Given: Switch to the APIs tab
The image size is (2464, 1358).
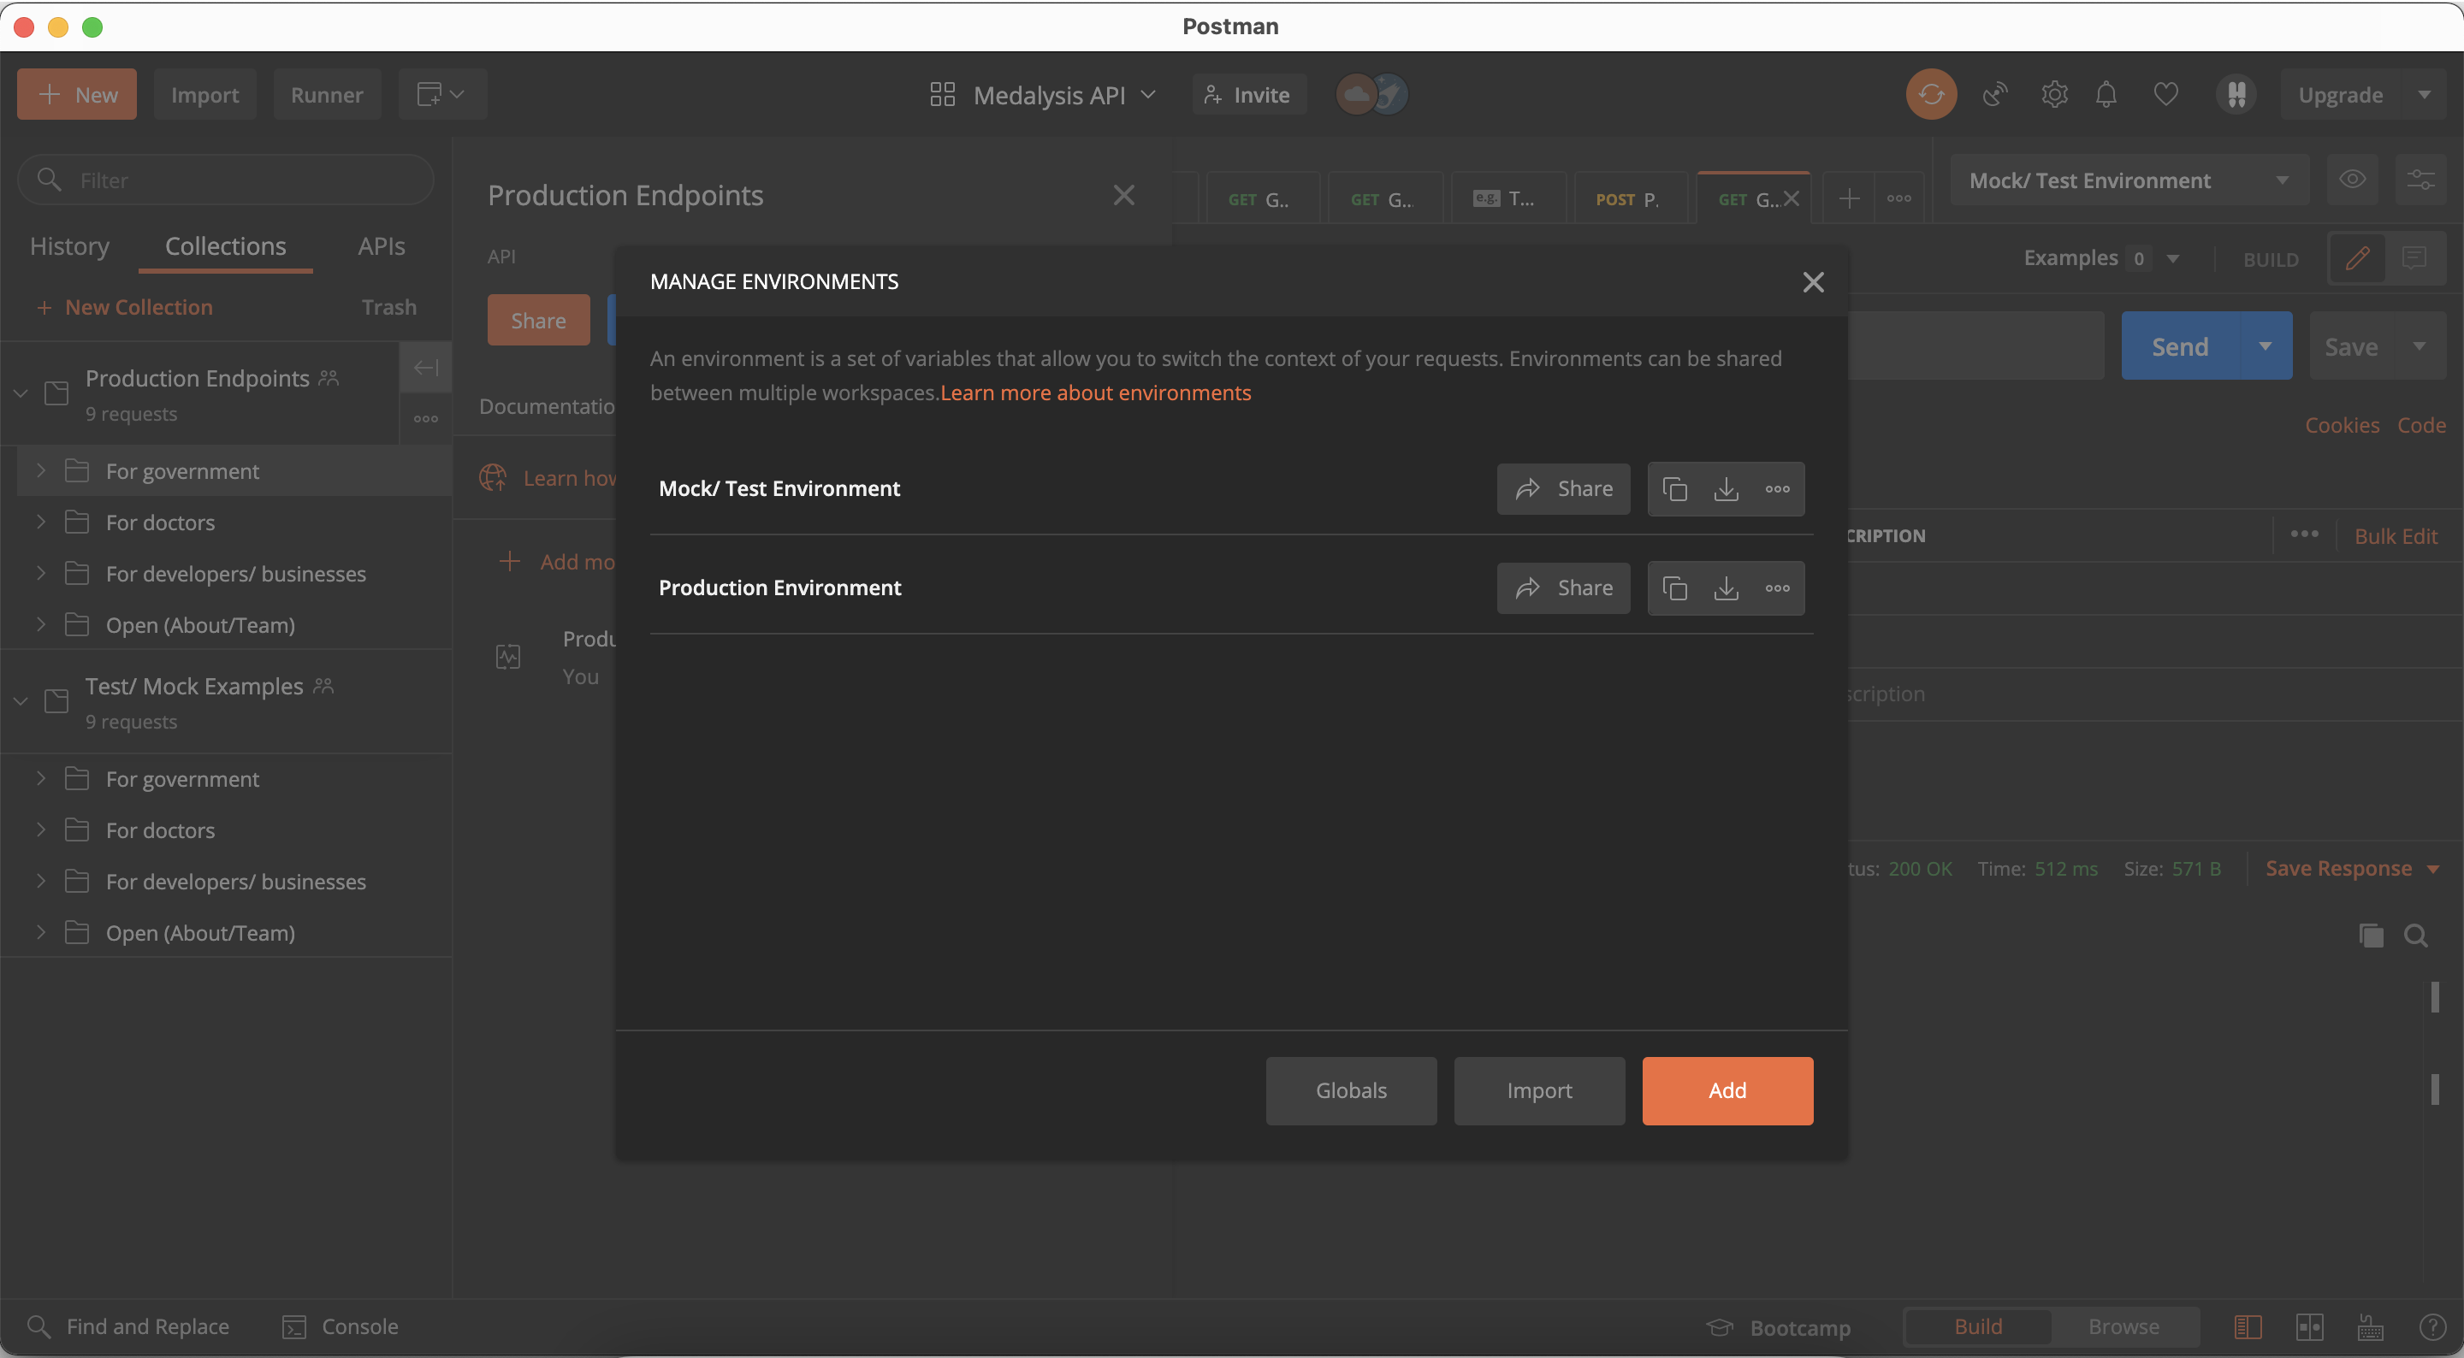Looking at the screenshot, I should coord(381,245).
